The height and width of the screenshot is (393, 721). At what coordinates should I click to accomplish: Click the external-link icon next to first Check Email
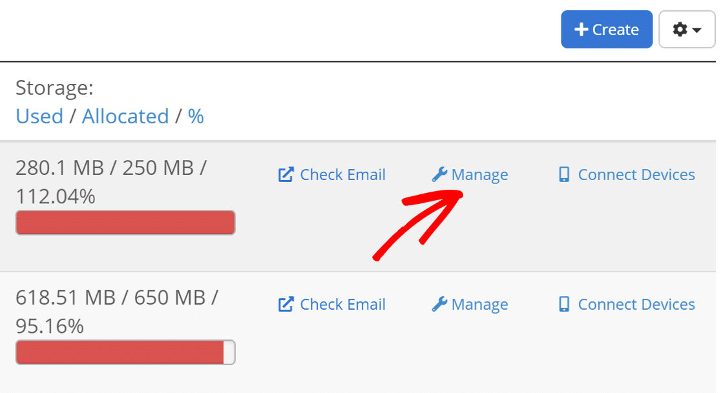tap(285, 174)
